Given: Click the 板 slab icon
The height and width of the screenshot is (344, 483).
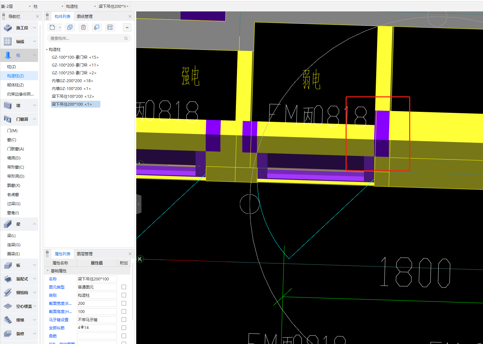Looking at the screenshot, I should coord(8,265).
